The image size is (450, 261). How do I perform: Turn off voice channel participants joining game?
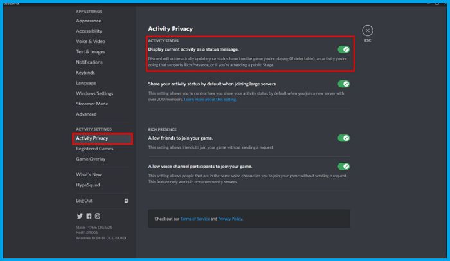click(x=343, y=166)
